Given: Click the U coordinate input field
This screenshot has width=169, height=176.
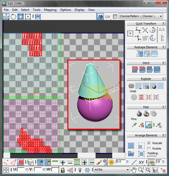Looking at the screenshot, I should pyautogui.click(x=21, y=169).
